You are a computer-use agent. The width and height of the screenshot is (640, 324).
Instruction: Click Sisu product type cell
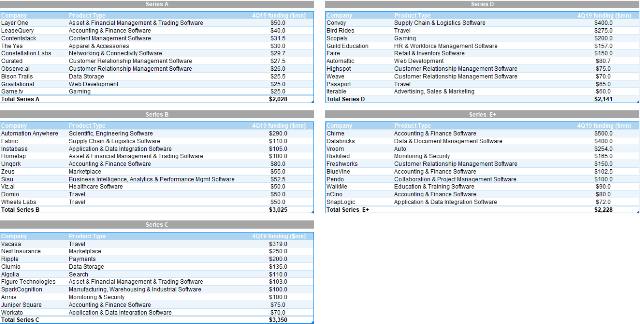click(152, 179)
